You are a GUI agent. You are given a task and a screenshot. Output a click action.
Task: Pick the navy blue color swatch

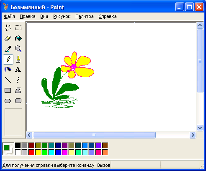point(58,146)
